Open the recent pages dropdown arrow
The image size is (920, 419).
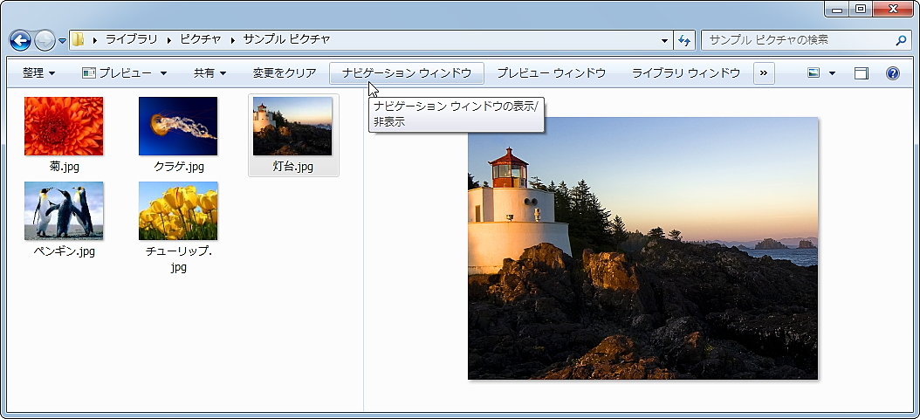click(x=62, y=41)
